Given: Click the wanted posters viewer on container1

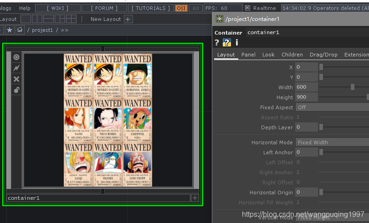Looking at the screenshot, I should [108, 120].
